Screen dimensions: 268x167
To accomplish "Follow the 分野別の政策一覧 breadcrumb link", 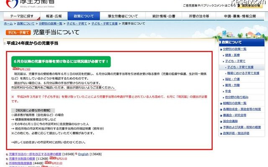I will pos(50,23).
